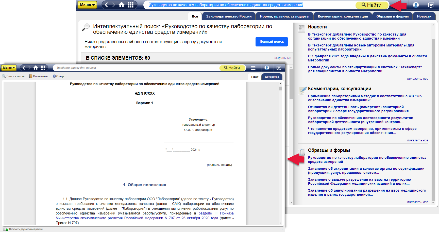439x232 pixels.
Task: Open Заявление о выдаче разрешения на ввоз link
Action: pyautogui.click(x=359, y=181)
